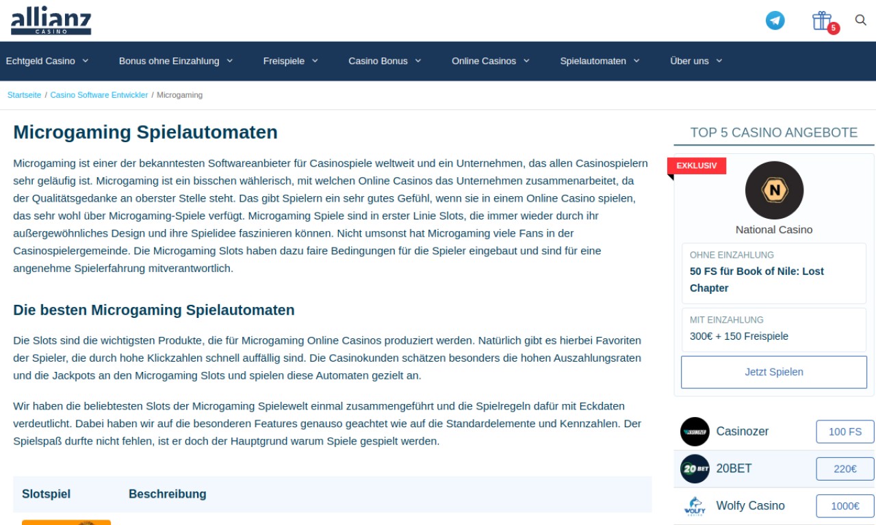
Task: Open the Casino Bonus menu item
Action: pyautogui.click(x=378, y=61)
